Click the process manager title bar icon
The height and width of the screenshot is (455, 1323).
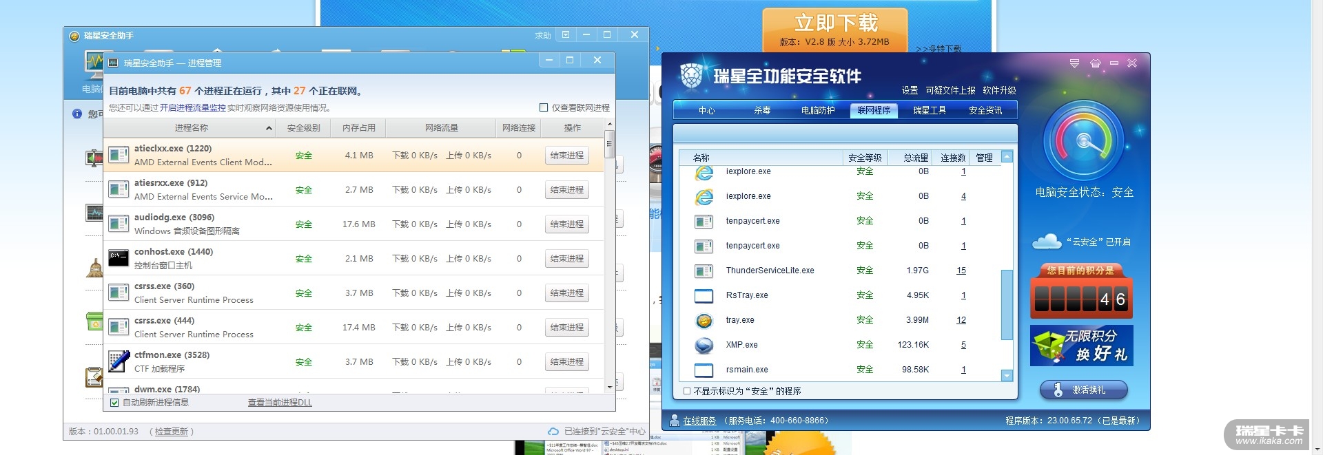click(x=114, y=63)
